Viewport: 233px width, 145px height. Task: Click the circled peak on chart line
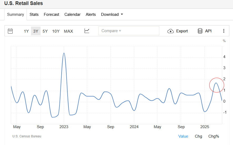pos(216,83)
